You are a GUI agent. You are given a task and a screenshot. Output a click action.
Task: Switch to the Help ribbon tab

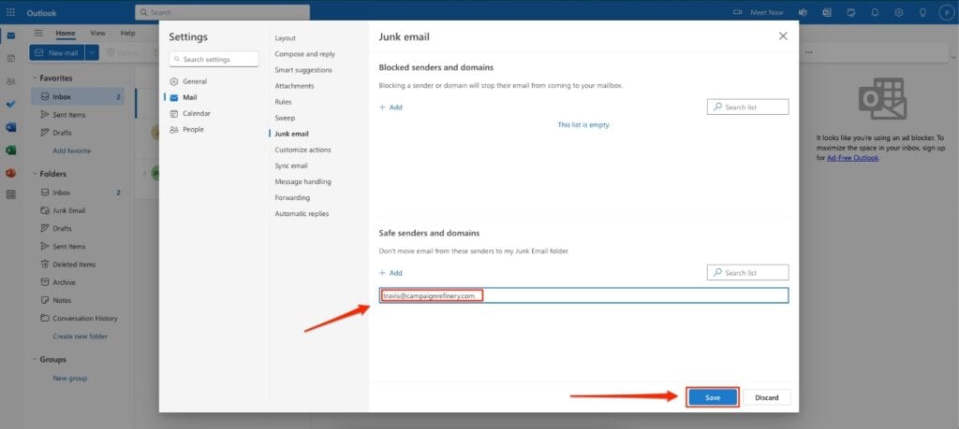point(127,33)
